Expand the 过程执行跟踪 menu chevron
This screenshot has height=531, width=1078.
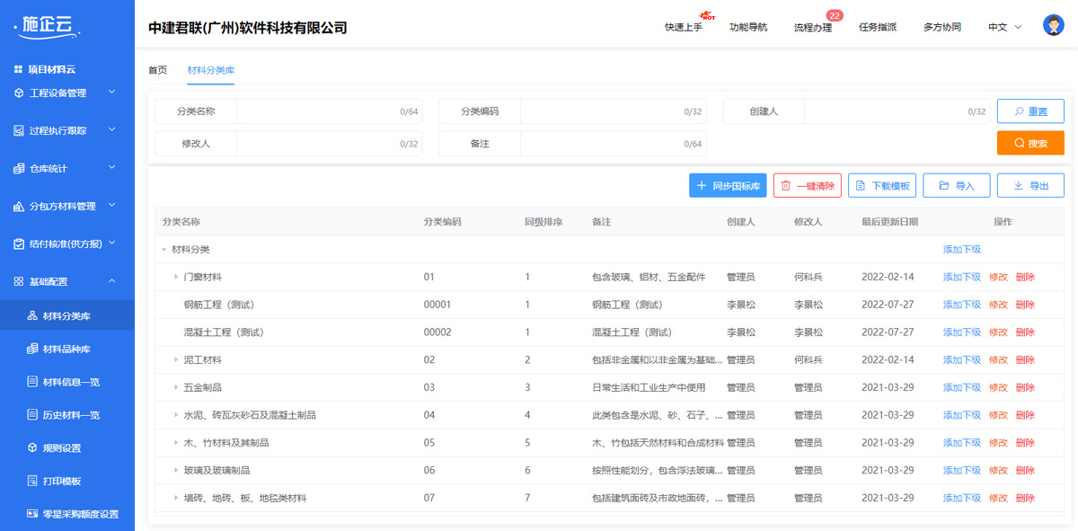(112, 129)
